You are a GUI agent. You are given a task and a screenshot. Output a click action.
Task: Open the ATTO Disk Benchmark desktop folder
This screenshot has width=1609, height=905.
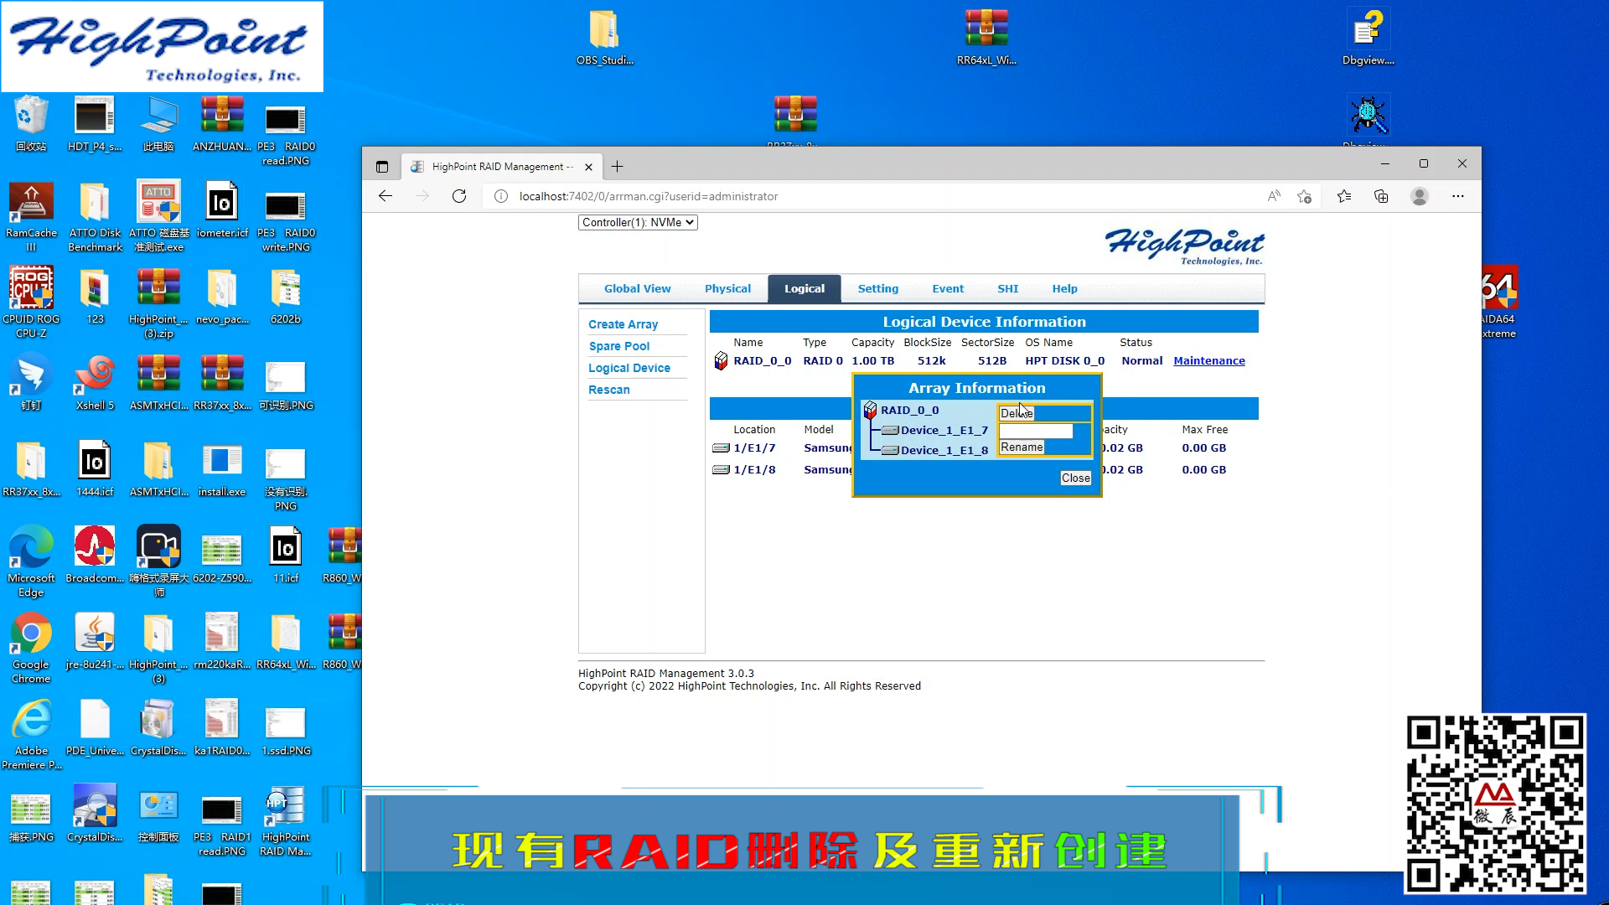(x=95, y=216)
